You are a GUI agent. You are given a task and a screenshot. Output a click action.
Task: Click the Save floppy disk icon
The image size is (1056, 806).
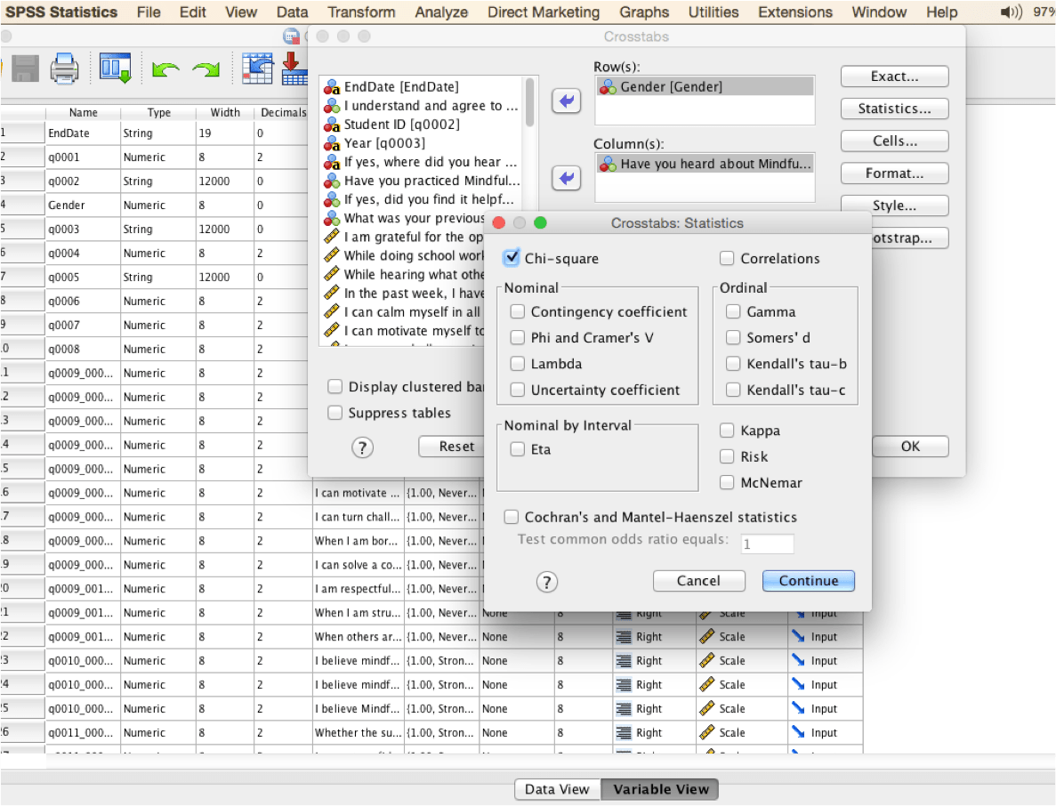[25, 68]
